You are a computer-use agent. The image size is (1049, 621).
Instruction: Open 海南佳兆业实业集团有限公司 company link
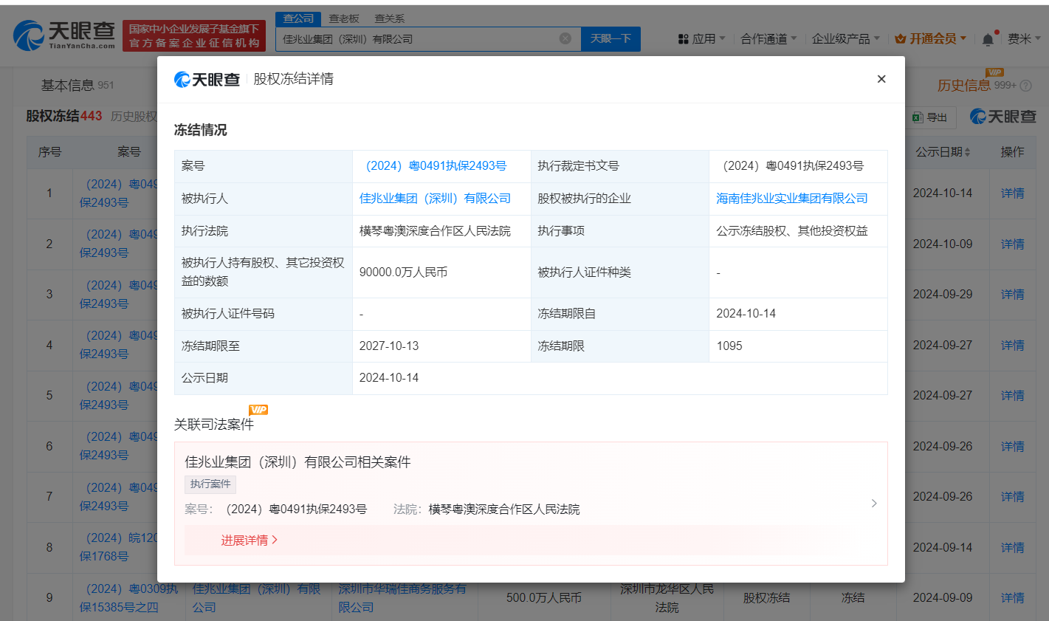click(x=791, y=199)
